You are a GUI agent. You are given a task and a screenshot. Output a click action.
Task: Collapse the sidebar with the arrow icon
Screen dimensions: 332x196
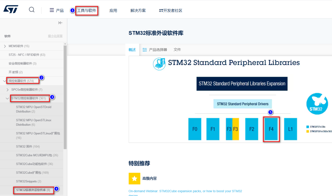(60, 23)
